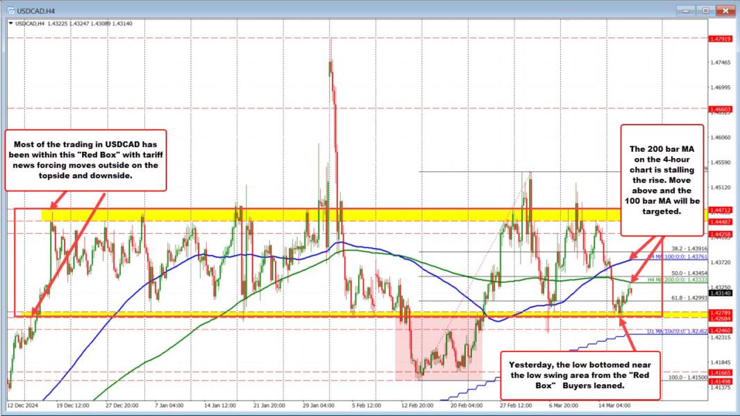The height and width of the screenshot is (416, 740).
Task: Click the red 1.44487 price label
Action: pyautogui.click(x=720, y=222)
